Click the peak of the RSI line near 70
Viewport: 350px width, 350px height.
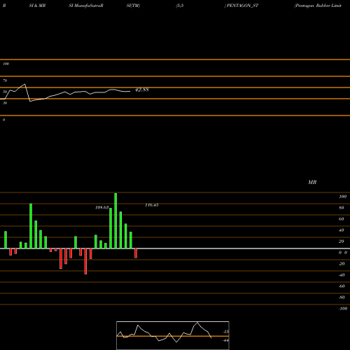pos(24,84)
